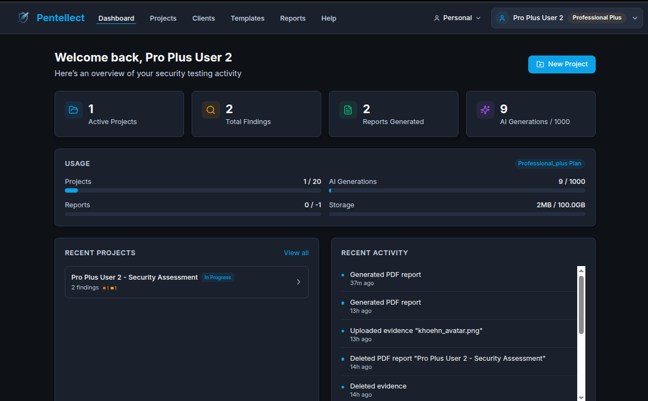648x401 pixels.
Task: Click 'Deleted PDF report' activity entry
Action: tap(459, 362)
